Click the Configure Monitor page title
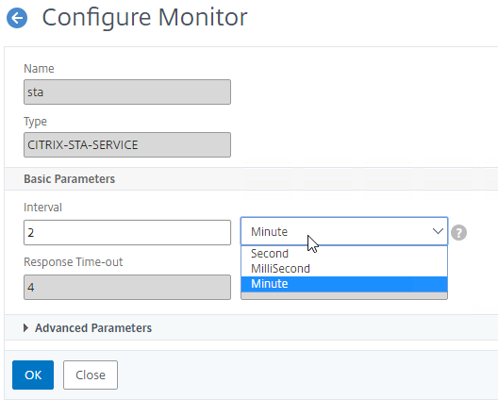The image size is (498, 400). click(x=144, y=18)
